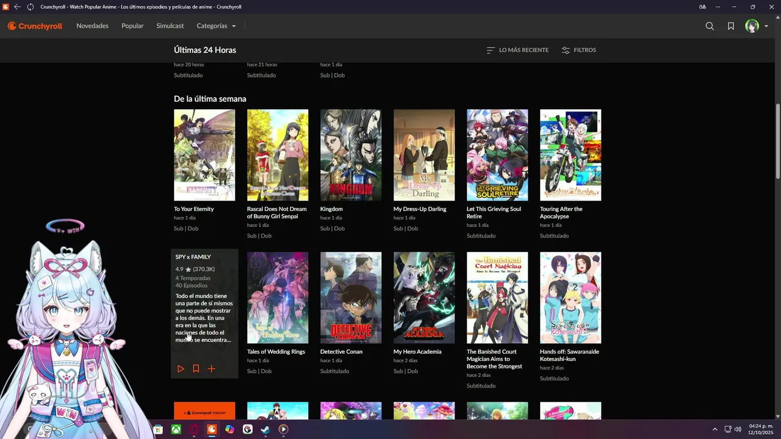
Task: Click the SPY x FAMILY hover card title
Action: [193, 257]
